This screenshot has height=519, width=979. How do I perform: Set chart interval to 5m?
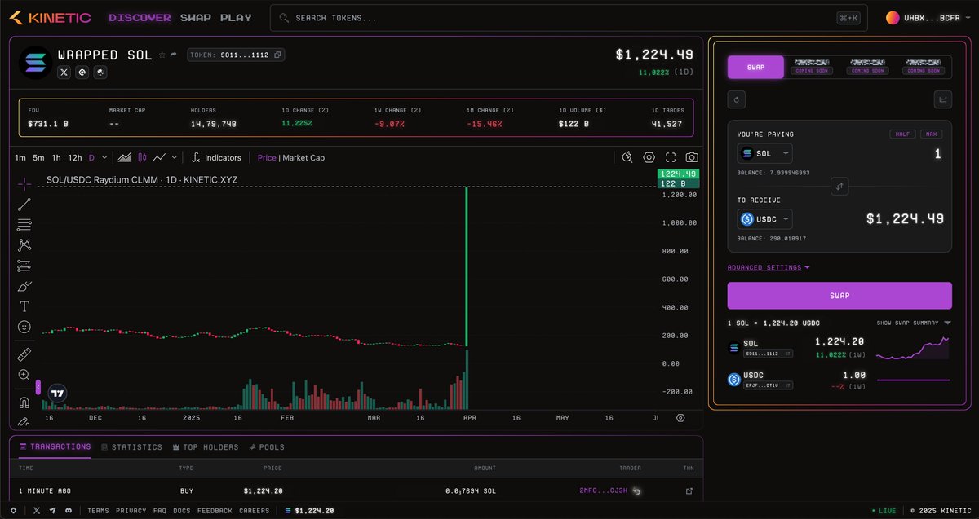click(x=38, y=157)
